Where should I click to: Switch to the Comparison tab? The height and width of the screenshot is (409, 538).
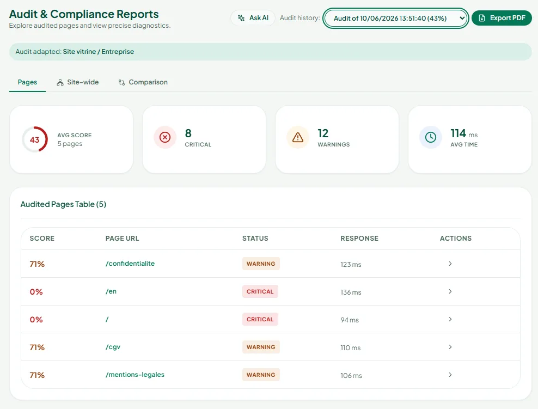pos(143,82)
